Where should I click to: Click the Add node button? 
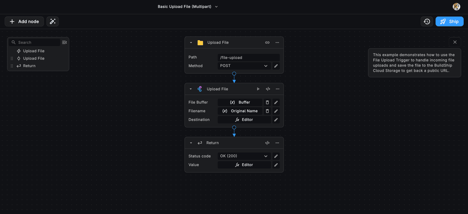[24, 21]
